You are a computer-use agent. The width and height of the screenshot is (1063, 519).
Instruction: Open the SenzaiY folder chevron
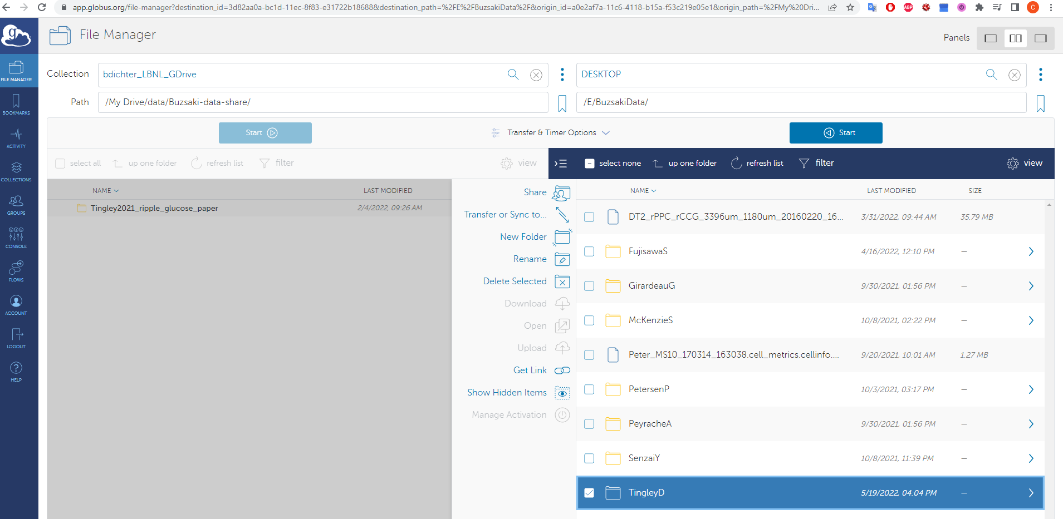[x=1031, y=458]
